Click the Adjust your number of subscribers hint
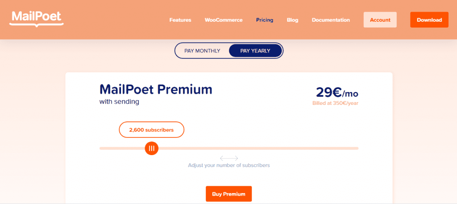This screenshot has width=457, height=204. (x=229, y=165)
